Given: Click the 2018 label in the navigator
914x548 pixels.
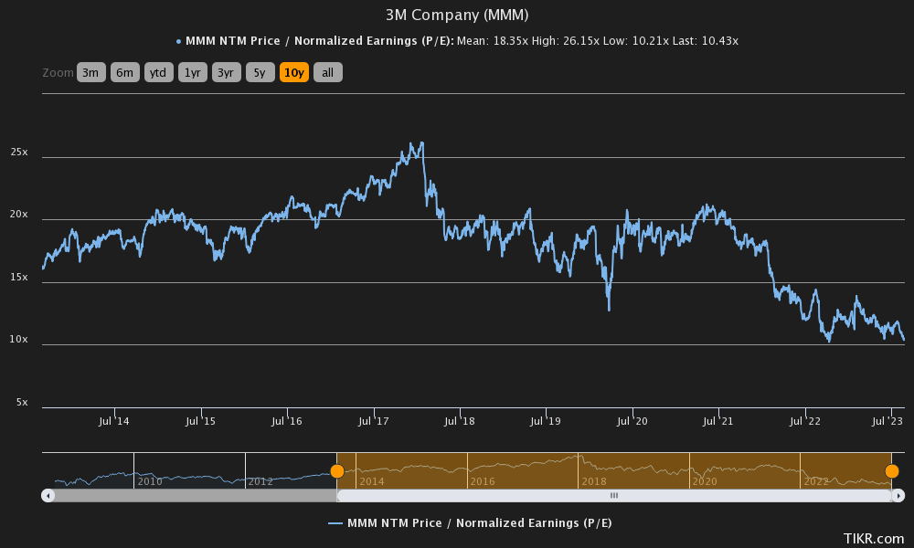Looking at the screenshot, I should pos(594,481).
